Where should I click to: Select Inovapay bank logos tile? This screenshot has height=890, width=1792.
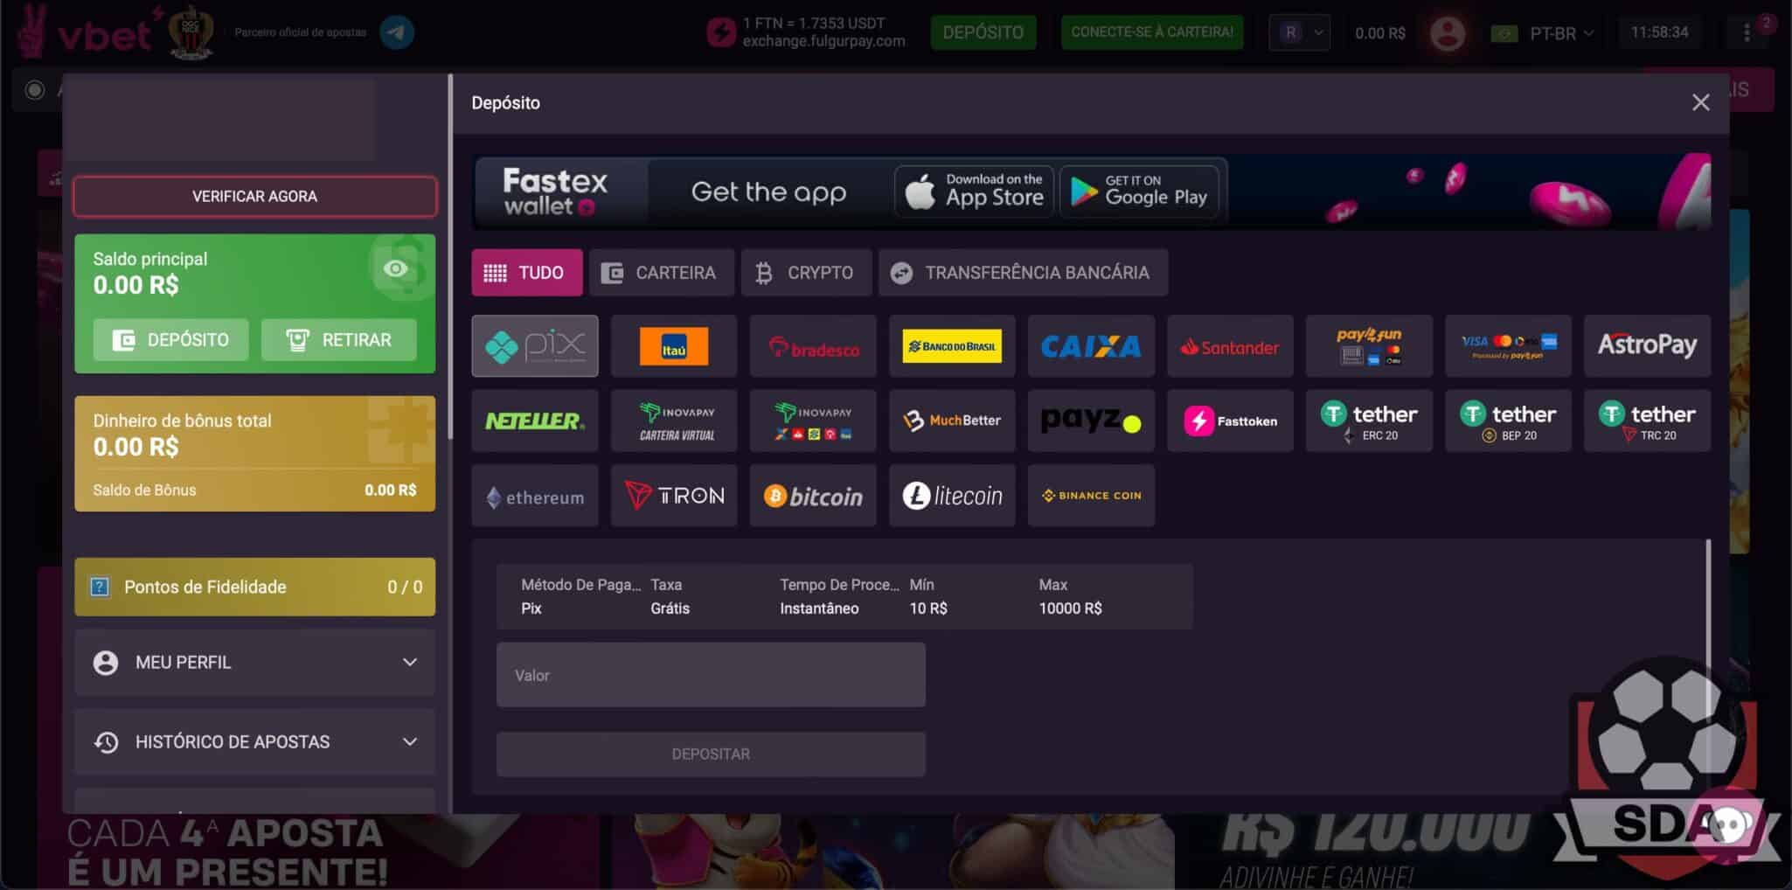[813, 421]
